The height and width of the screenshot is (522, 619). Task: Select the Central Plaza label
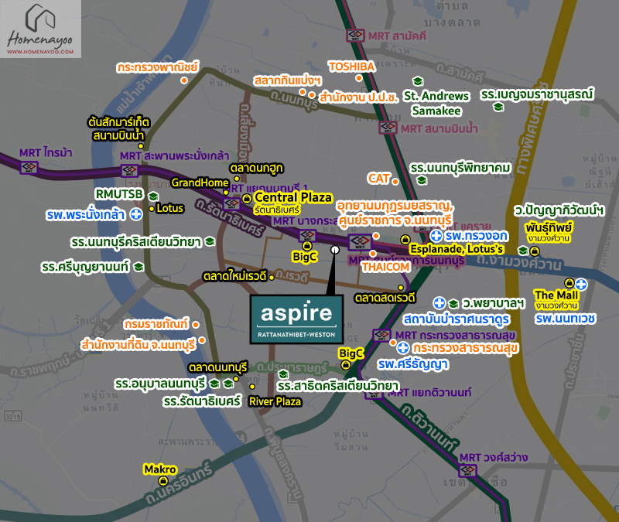pos(293,197)
